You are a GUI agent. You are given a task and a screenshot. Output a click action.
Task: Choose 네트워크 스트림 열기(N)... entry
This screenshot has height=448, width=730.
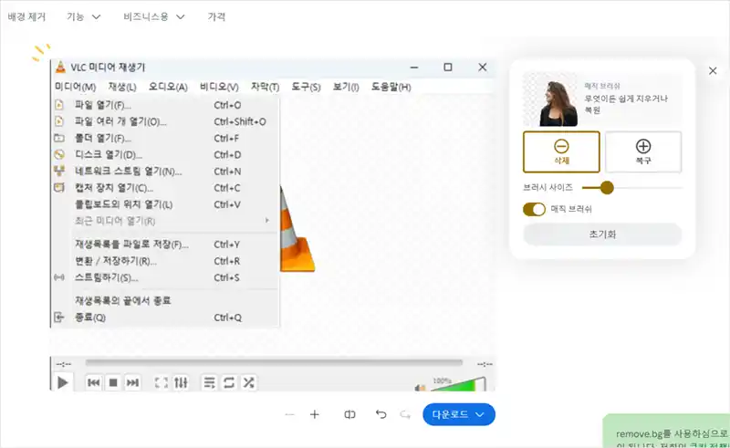[x=166, y=172]
